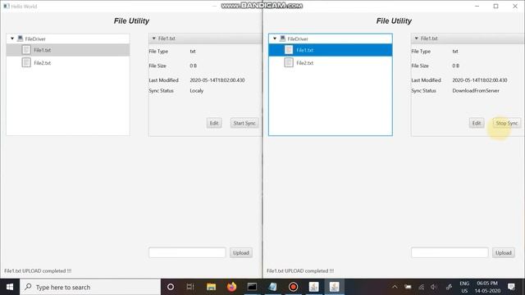525x295 pixels.
Task: Click taskbar search box
Action: coord(90,287)
